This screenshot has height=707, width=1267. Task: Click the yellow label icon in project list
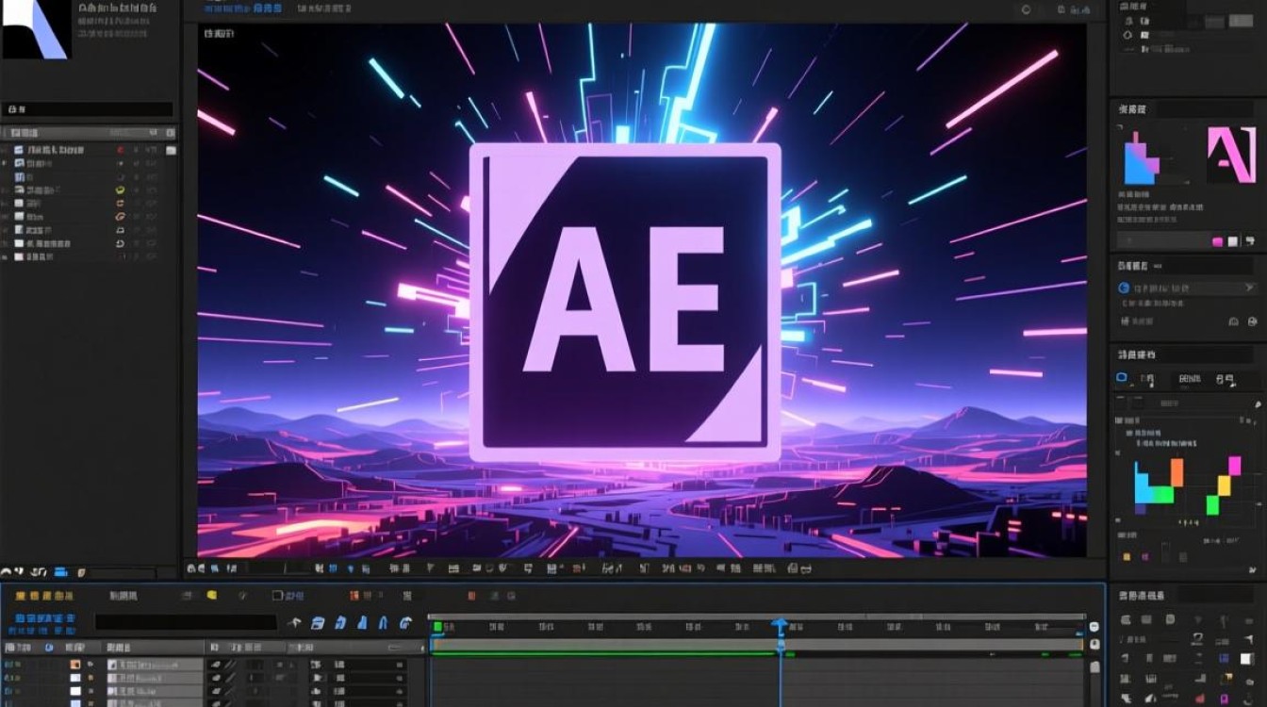coord(120,189)
